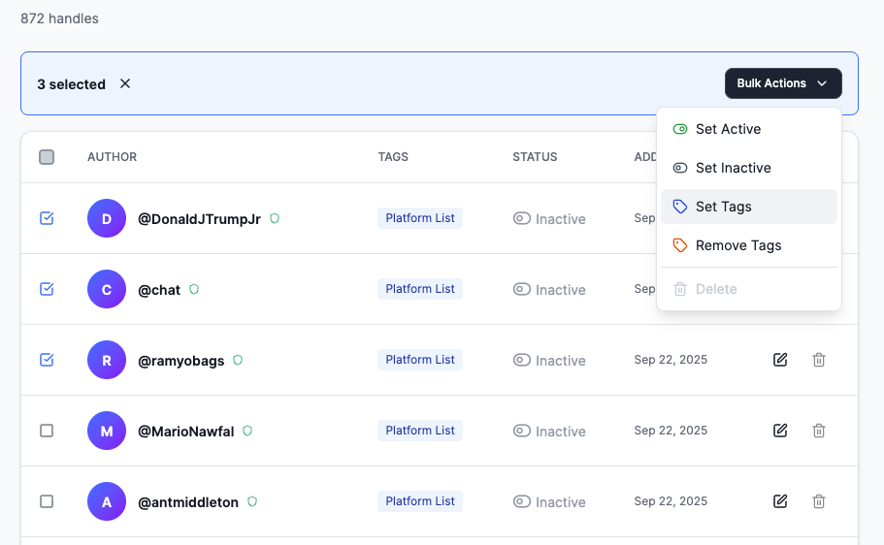This screenshot has height=545, width=884.
Task: Click the M avatar for @MarioNawfal
Action: click(x=107, y=431)
